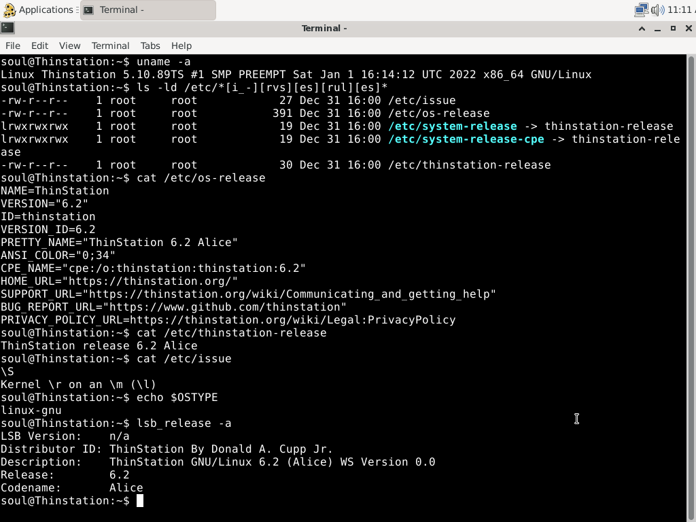
Task: Click the terminal vertical scrollbar
Action: click(x=691, y=288)
